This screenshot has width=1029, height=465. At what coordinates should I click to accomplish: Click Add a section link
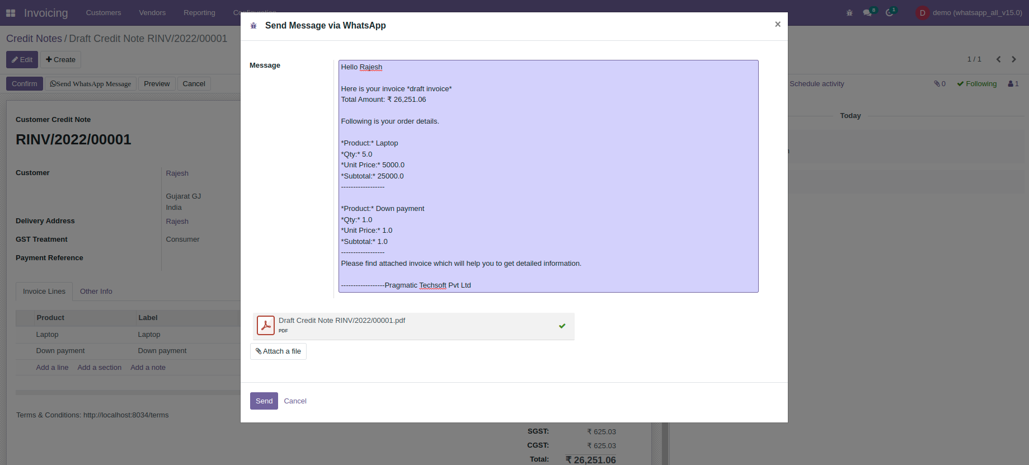tap(100, 368)
